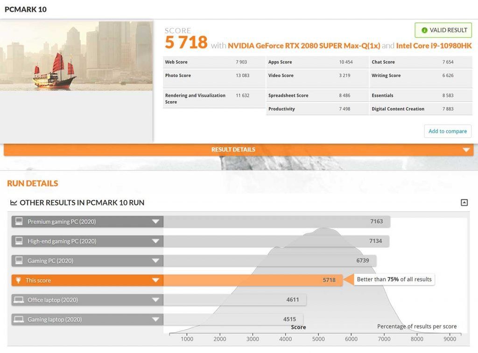
Task: Click the Run Details heading
Action: pyautogui.click(x=33, y=183)
